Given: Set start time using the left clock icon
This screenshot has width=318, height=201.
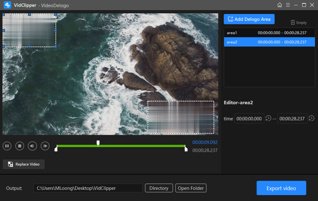Looking at the screenshot, I should 269,118.
